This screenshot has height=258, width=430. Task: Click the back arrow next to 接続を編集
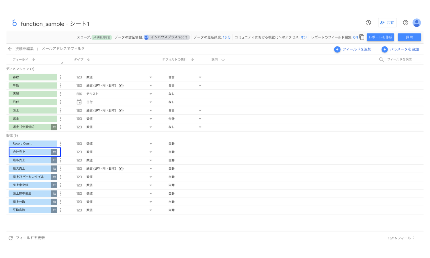pyautogui.click(x=10, y=49)
